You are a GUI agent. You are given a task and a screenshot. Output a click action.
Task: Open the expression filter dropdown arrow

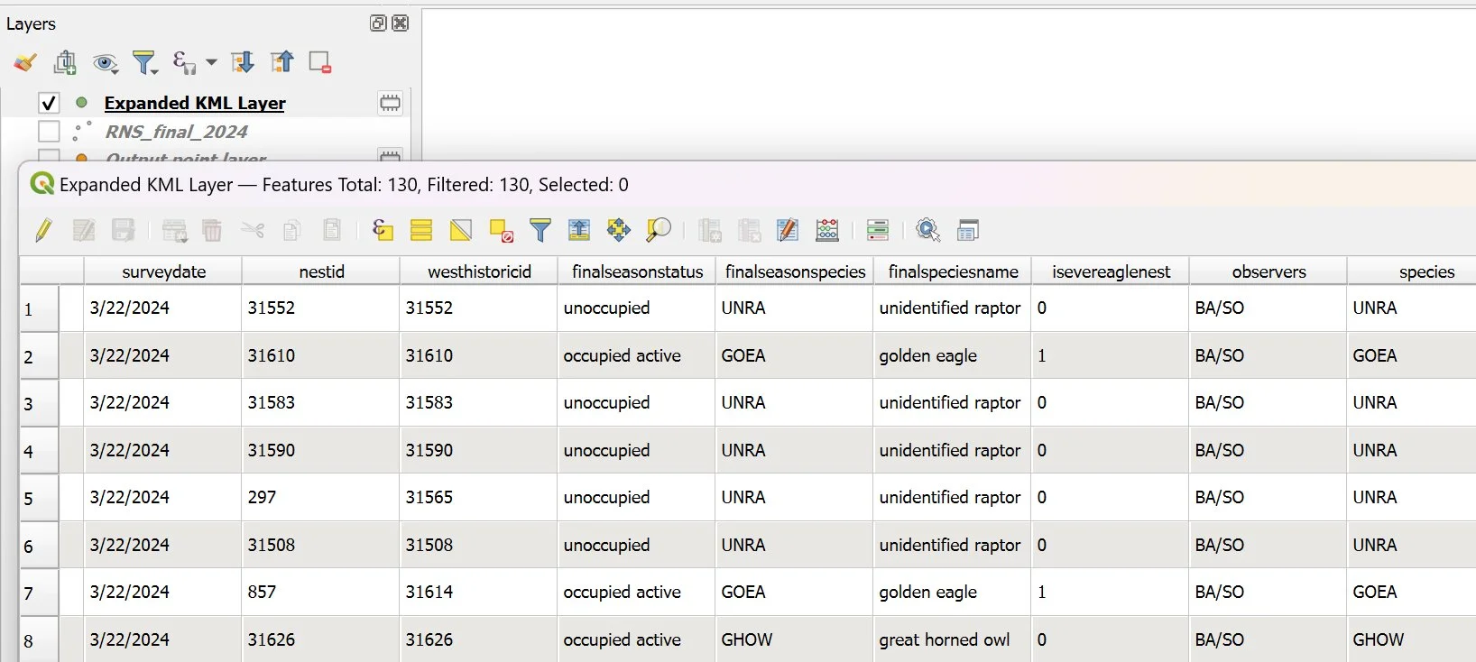[x=211, y=62]
